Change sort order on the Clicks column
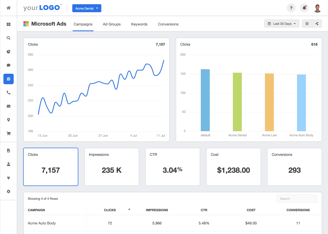Screen dimensions: 328x234 129,210
